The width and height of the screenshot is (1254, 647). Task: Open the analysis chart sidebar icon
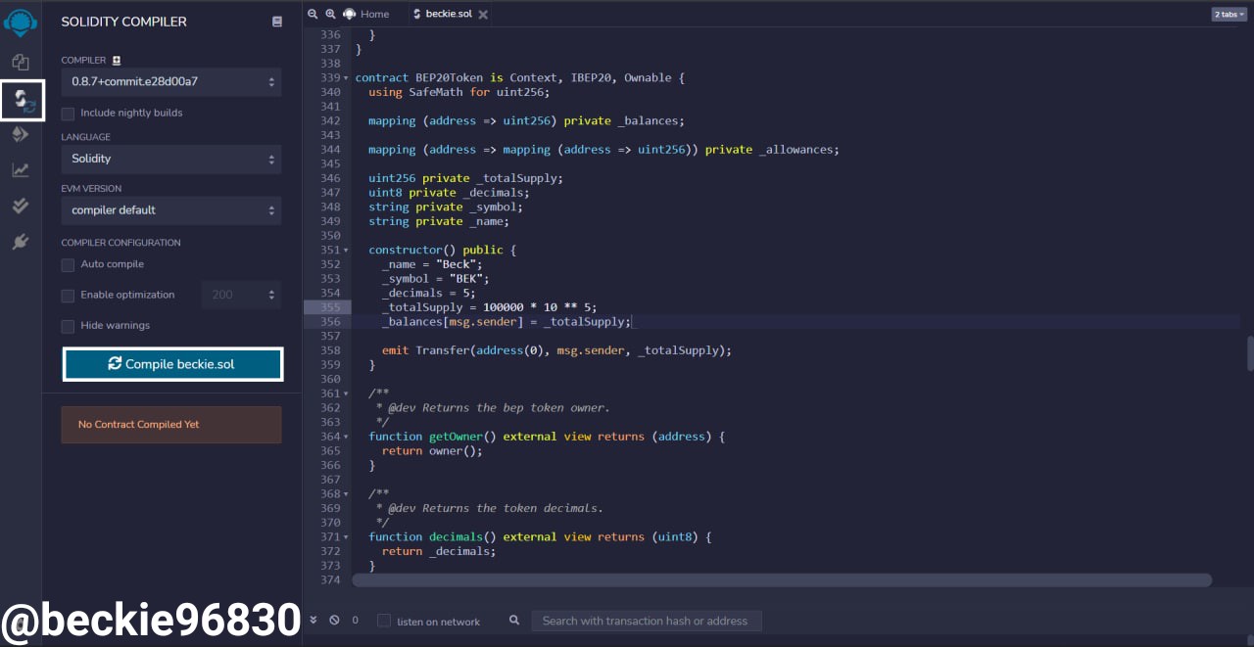click(x=21, y=170)
